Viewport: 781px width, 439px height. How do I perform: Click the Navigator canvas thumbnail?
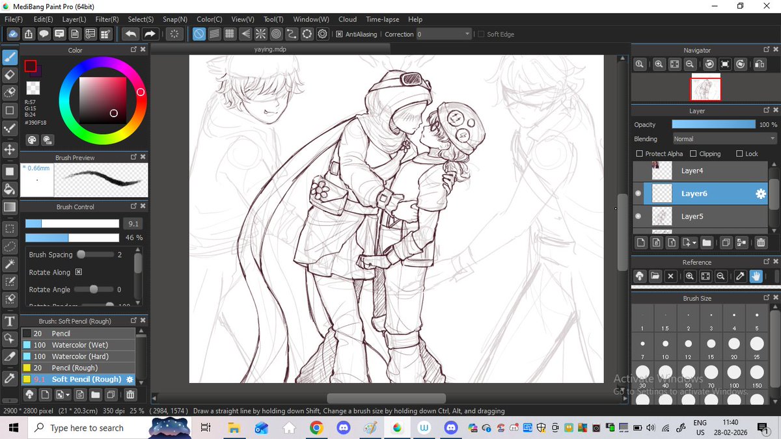point(706,88)
